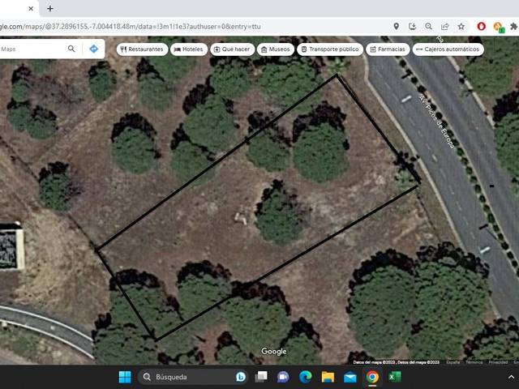Select the Cajeros automáticos chip

[x=448, y=49]
